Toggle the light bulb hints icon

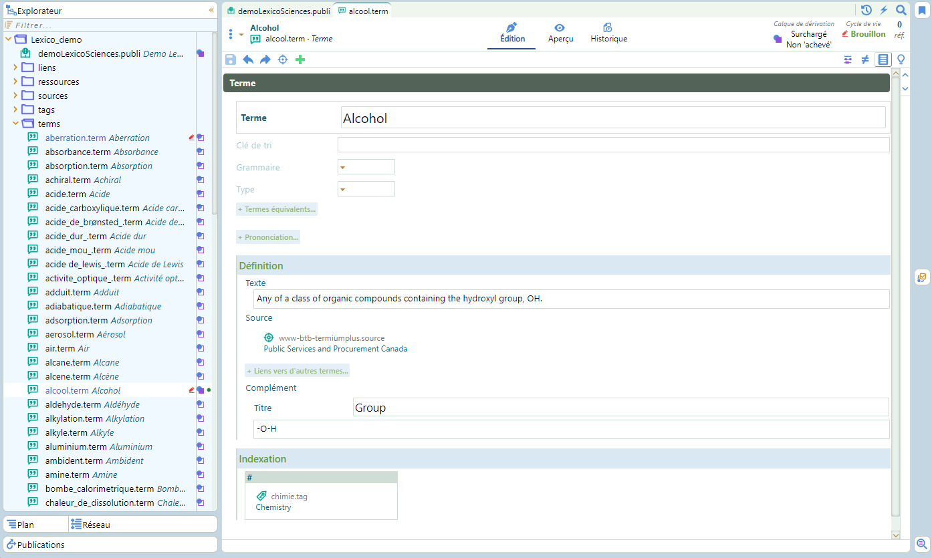[901, 59]
